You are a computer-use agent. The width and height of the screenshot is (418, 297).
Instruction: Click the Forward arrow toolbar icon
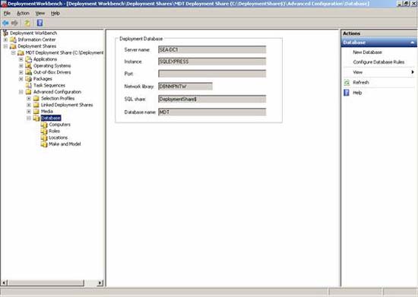pos(14,24)
